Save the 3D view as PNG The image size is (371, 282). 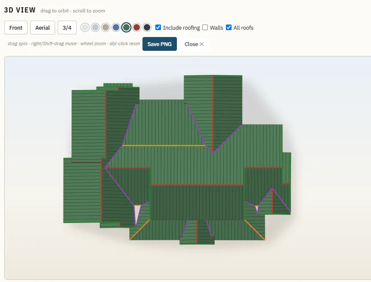[x=160, y=44]
